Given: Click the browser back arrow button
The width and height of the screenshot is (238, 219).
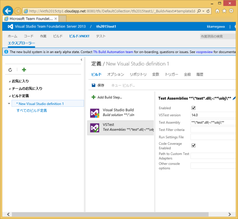Looking at the screenshot, I should [x=8, y=11].
